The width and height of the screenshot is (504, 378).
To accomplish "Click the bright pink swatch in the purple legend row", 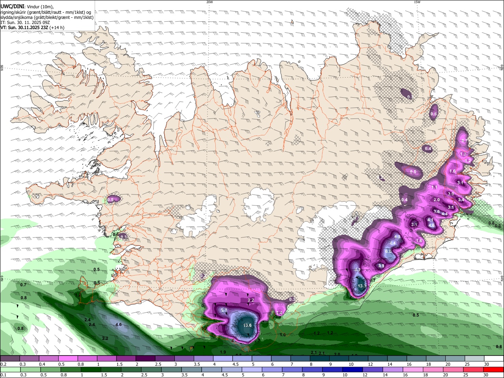I will [x=68, y=359].
